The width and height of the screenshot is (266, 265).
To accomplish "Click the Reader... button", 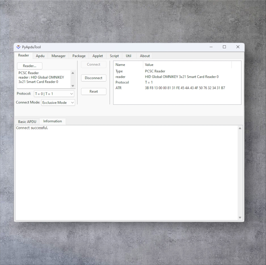I will (x=30, y=66).
